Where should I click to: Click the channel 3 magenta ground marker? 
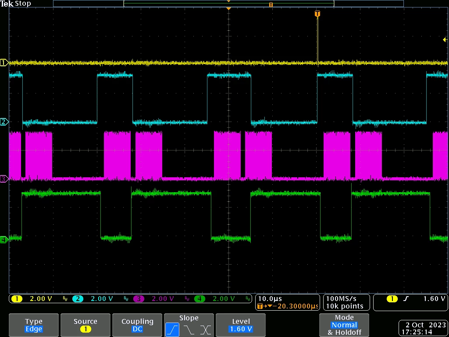coord(4,179)
